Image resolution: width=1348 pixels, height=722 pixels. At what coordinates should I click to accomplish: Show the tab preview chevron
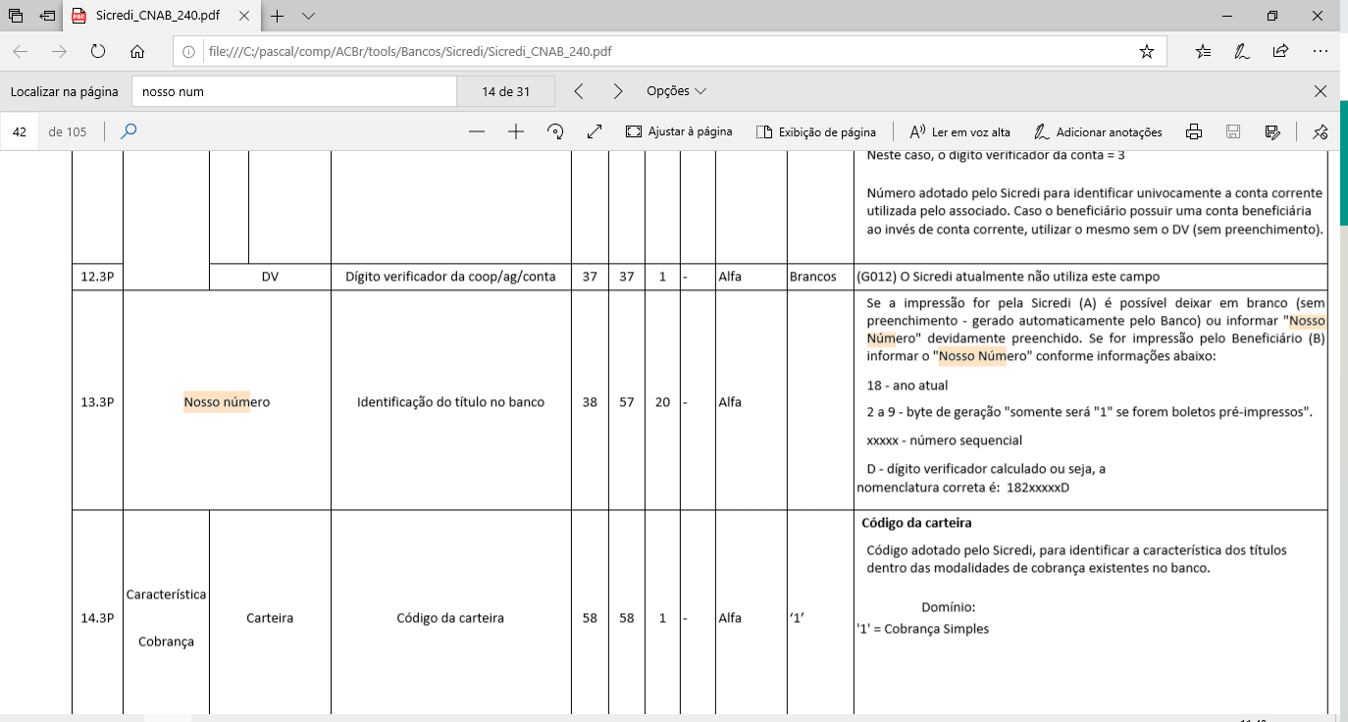(x=308, y=17)
